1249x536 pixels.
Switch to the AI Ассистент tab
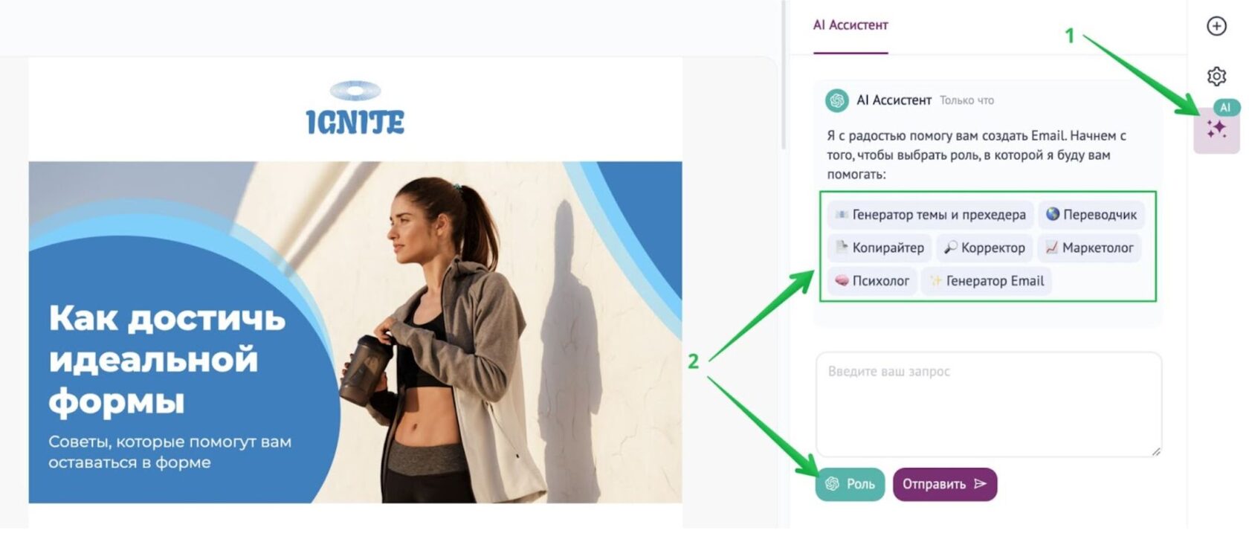(x=851, y=25)
